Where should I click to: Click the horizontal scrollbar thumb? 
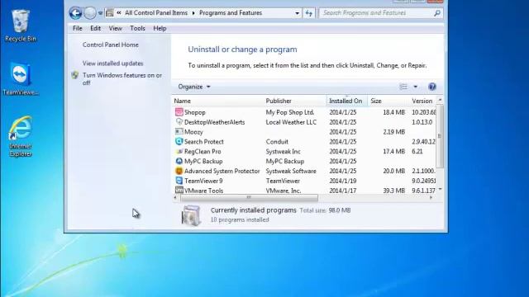coord(249,198)
